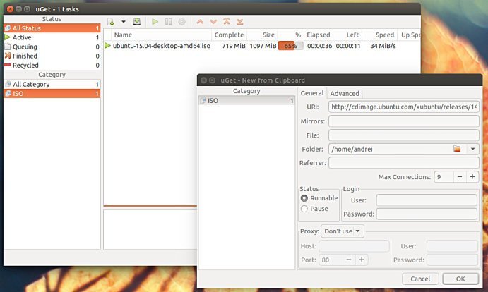Select the Pause status radio button
This screenshot has height=292, width=488.
(x=304, y=209)
